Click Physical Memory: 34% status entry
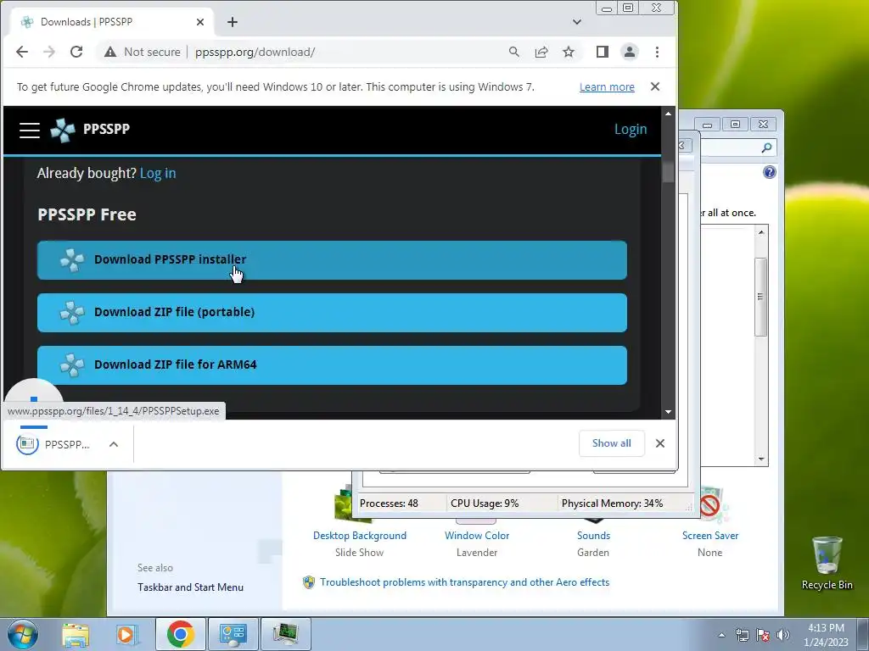 [x=612, y=504]
